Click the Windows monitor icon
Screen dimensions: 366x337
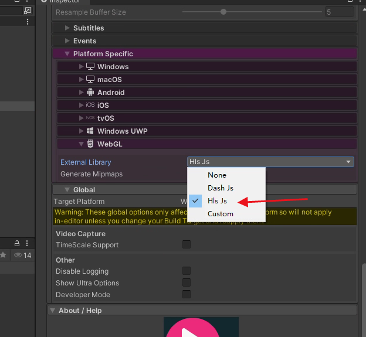pos(90,66)
